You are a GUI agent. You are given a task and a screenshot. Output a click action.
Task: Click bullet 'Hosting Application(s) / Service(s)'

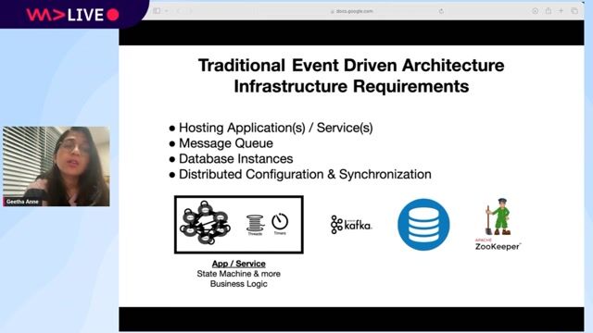pyautogui.click(x=271, y=128)
